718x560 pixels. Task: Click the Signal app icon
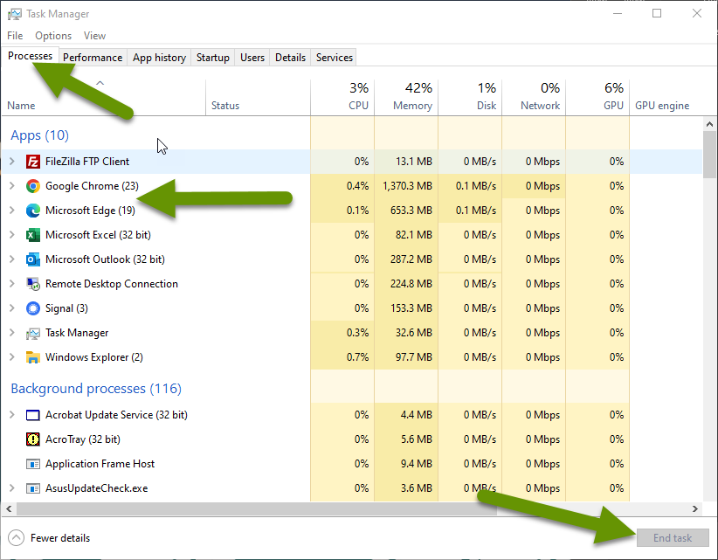[x=31, y=308]
